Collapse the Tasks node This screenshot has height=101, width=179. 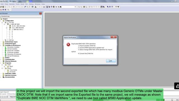2,65
